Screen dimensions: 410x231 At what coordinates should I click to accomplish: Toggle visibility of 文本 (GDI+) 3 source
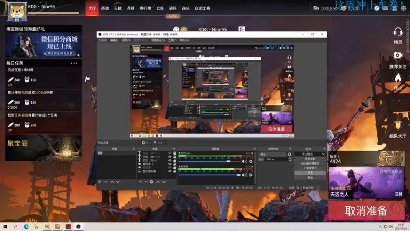pos(170,153)
